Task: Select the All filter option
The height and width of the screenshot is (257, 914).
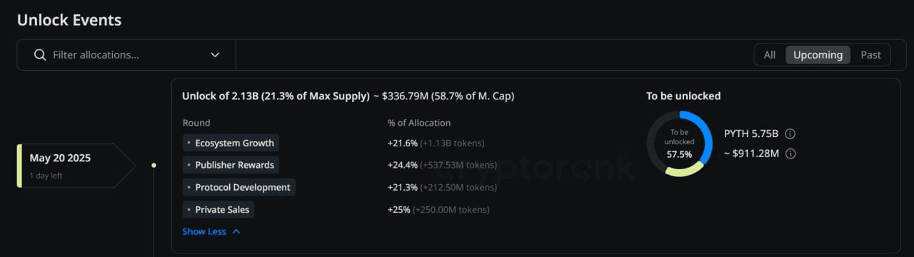Action: [769, 55]
